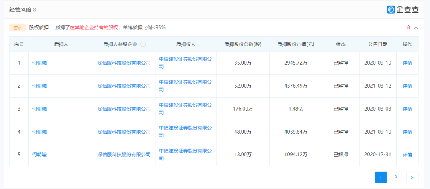Click the 企查查 logo
430x189 pixels.
pyautogui.click(x=403, y=10)
